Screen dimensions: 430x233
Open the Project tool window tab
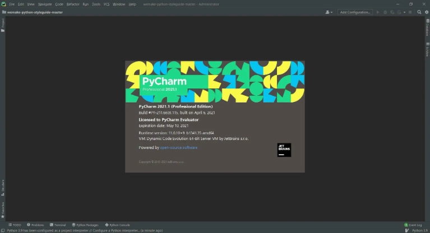(3, 25)
